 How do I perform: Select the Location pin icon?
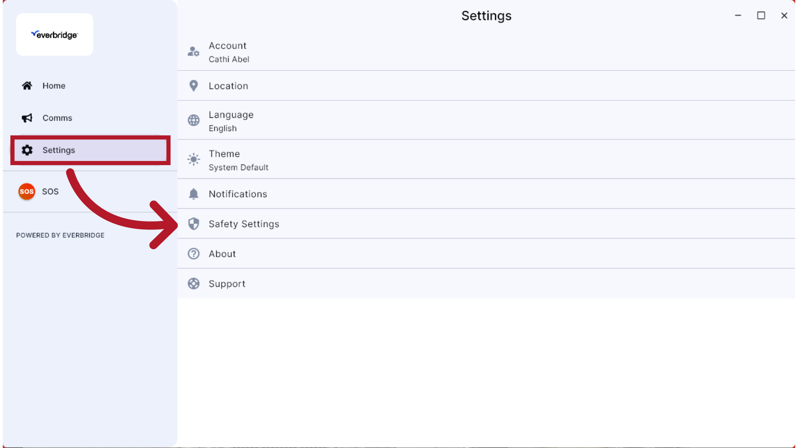pos(193,85)
